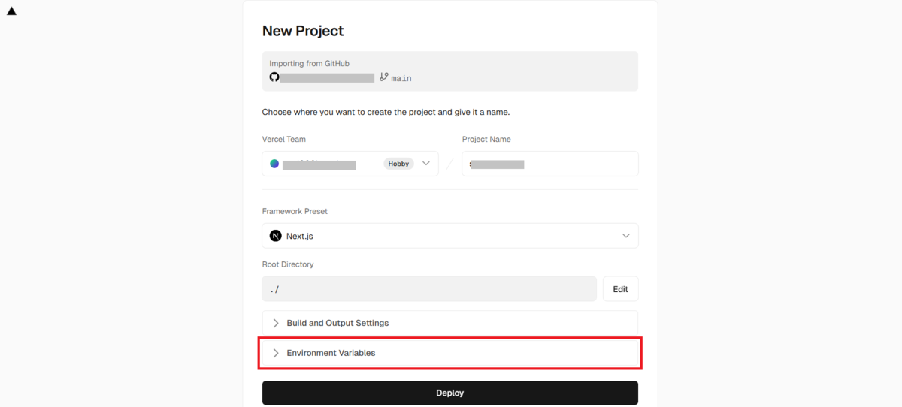Click the Vercel team avatar circle

click(274, 164)
